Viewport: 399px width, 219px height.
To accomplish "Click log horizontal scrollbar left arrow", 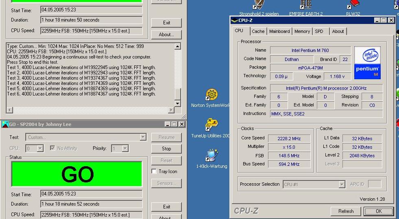I will tap(9, 110).
